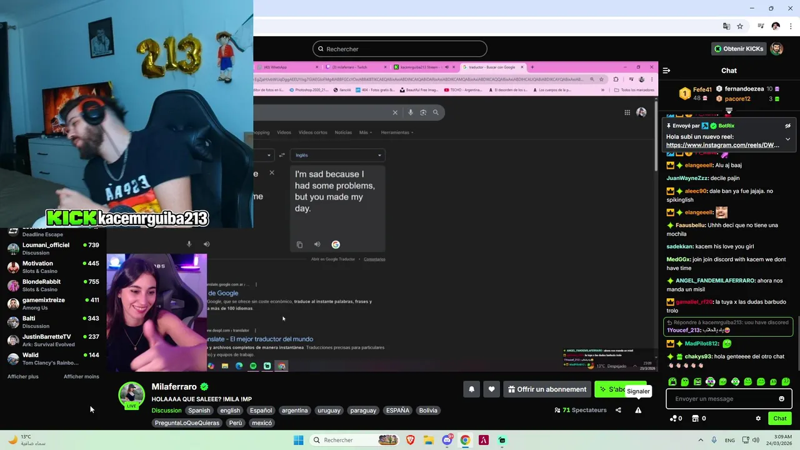Open the Windows Start menu
The height and width of the screenshot is (450, 800).
[x=299, y=440]
